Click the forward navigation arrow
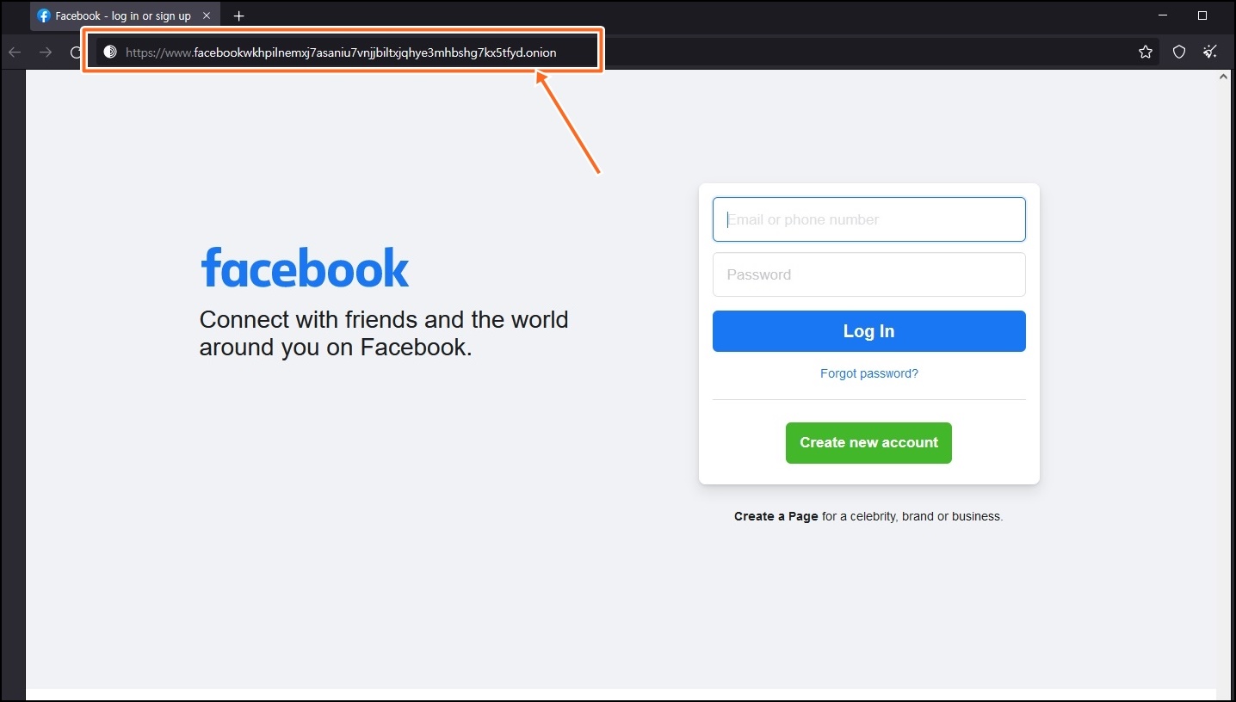Image resolution: width=1236 pixels, height=702 pixels. pyautogui.click(x=45, y=52)
